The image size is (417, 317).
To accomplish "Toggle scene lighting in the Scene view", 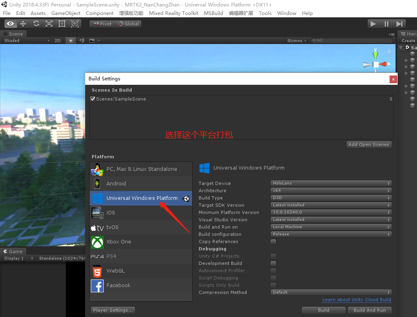I will [71, 40].
